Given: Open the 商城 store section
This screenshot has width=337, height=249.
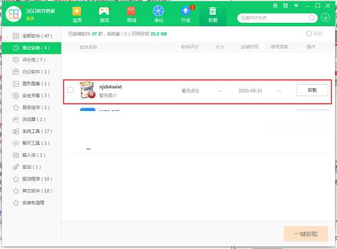Looking at the screenshot, I should (131, 14).
